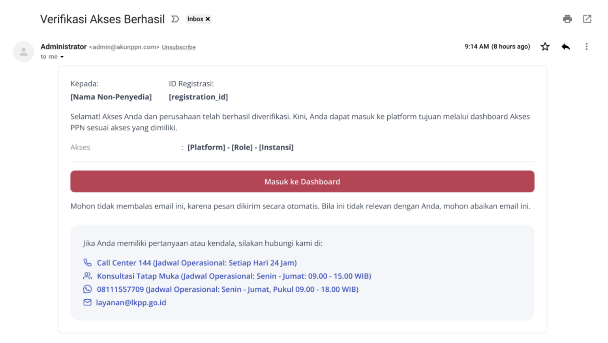Open the three-dot more options menu

(586, 47)
